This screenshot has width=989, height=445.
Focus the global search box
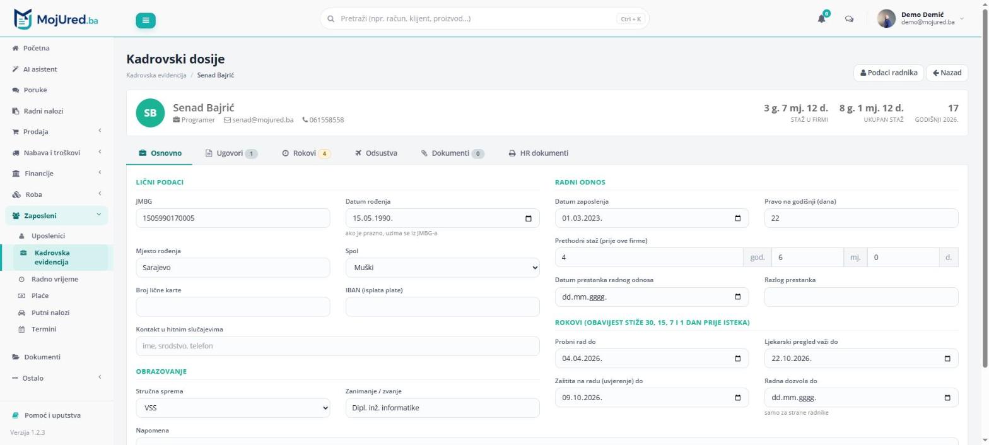tap(484, 19)
